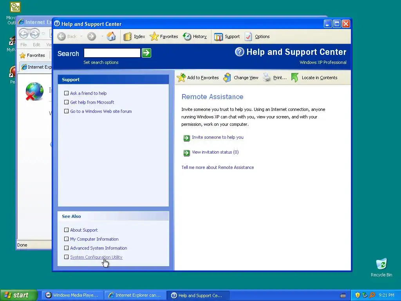This screenshot has width=401, height=301.
Task: Click the magnifier tray icon
Action: [x=372, y=295]
